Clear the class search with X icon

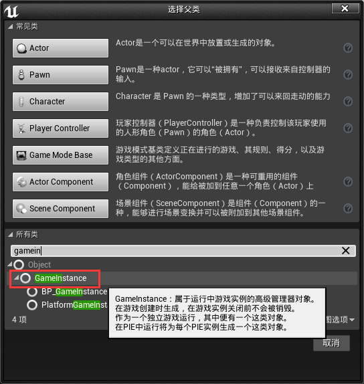[346, 250]
